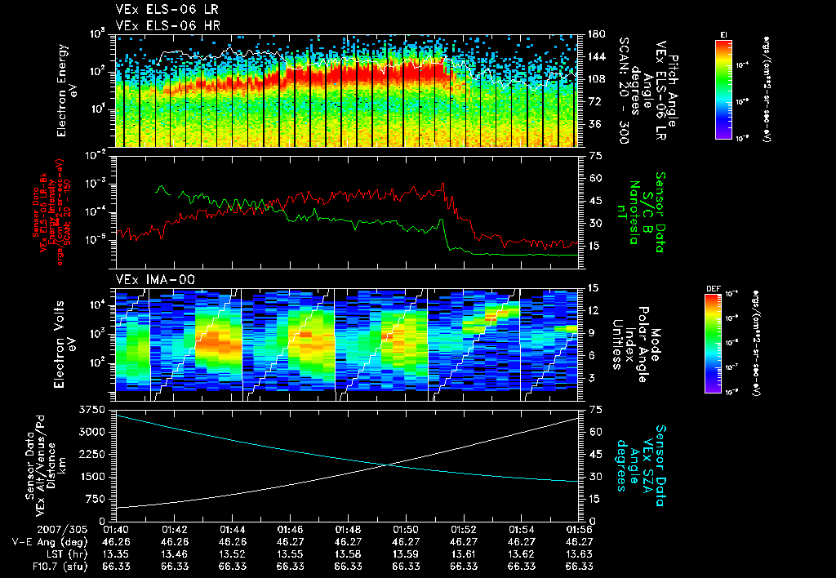Click the 180 pitch angle tick label

[596, 34]
